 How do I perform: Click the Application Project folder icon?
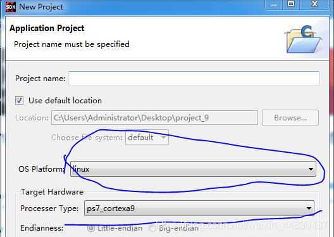(304, 39)
